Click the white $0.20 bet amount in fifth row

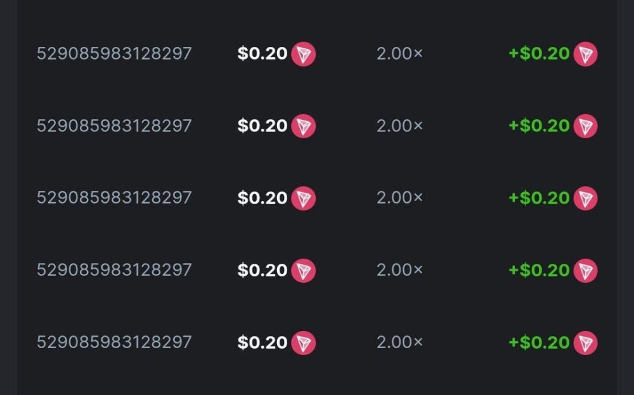click(262, 342)
